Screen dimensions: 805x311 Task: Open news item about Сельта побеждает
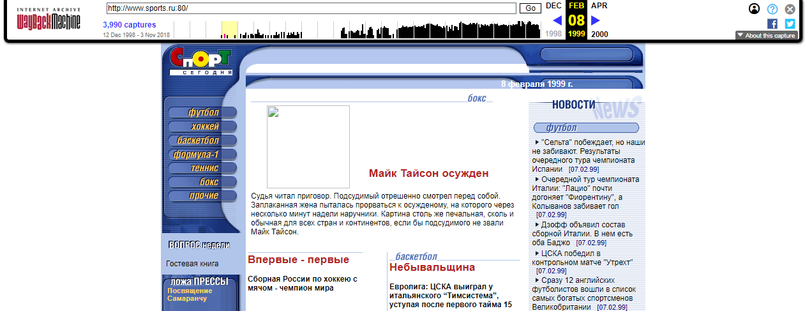[x=588, y=156]
